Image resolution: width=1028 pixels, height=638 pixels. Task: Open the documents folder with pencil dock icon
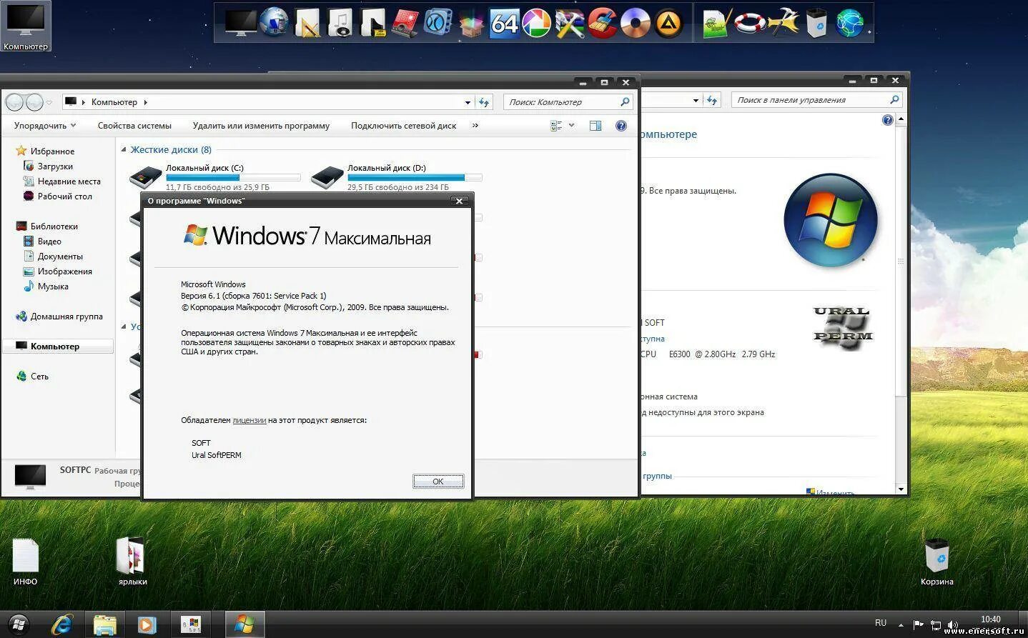tap(307, 23)
